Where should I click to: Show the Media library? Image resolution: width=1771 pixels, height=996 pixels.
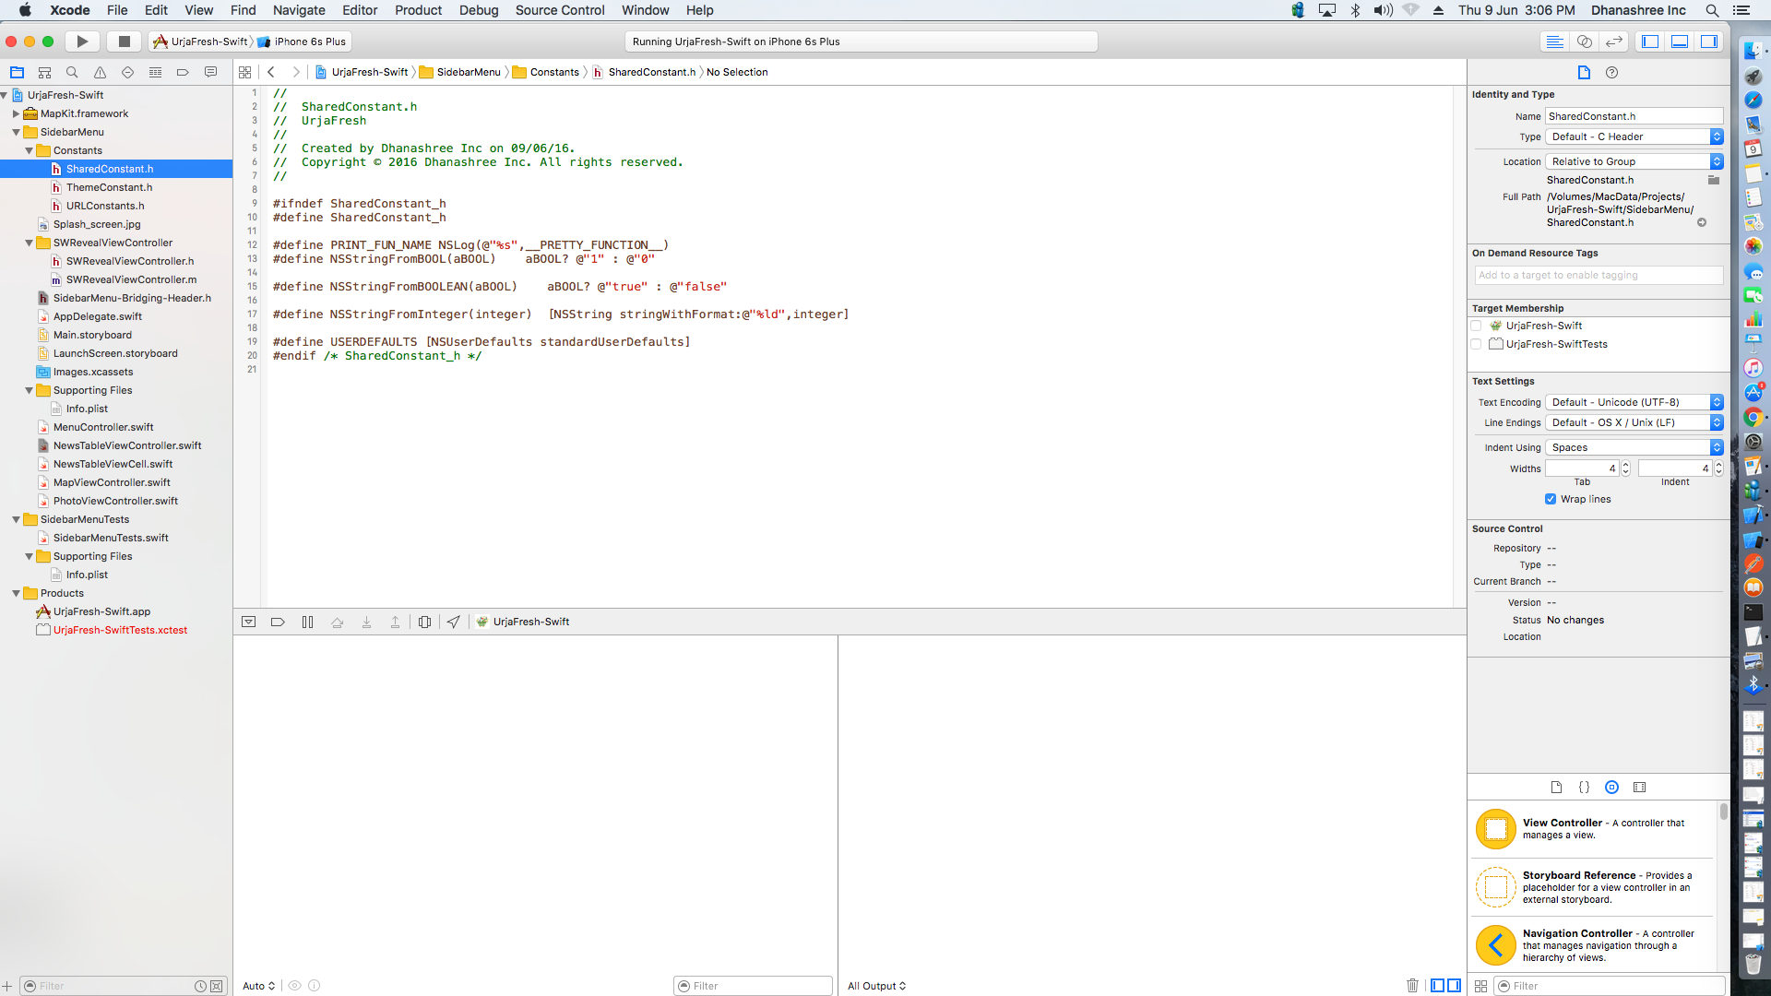point(1639,788)
